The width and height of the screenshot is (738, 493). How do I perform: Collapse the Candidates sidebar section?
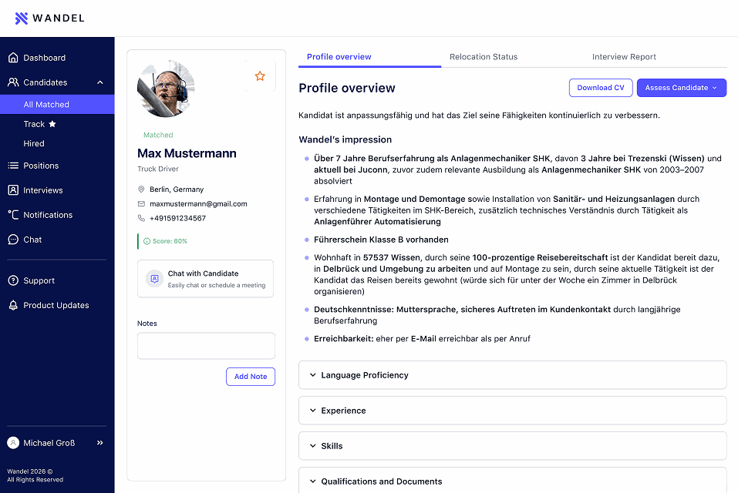[x=100, y=82]
